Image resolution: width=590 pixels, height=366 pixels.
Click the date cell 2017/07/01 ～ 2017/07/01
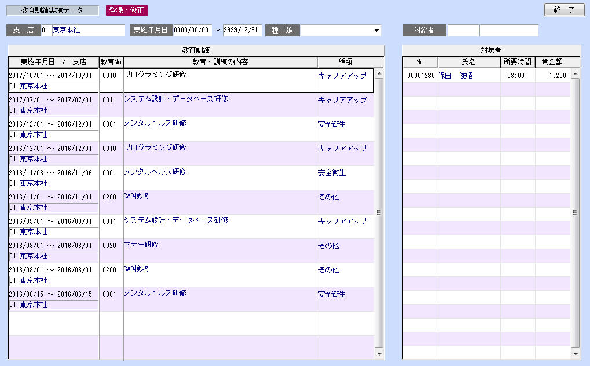coord(50,100)
